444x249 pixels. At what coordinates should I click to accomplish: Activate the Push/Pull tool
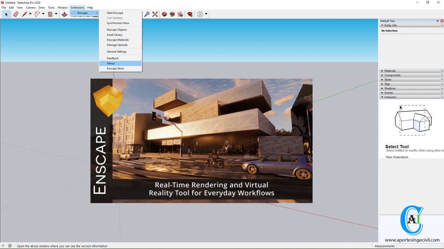coord(64,14)
